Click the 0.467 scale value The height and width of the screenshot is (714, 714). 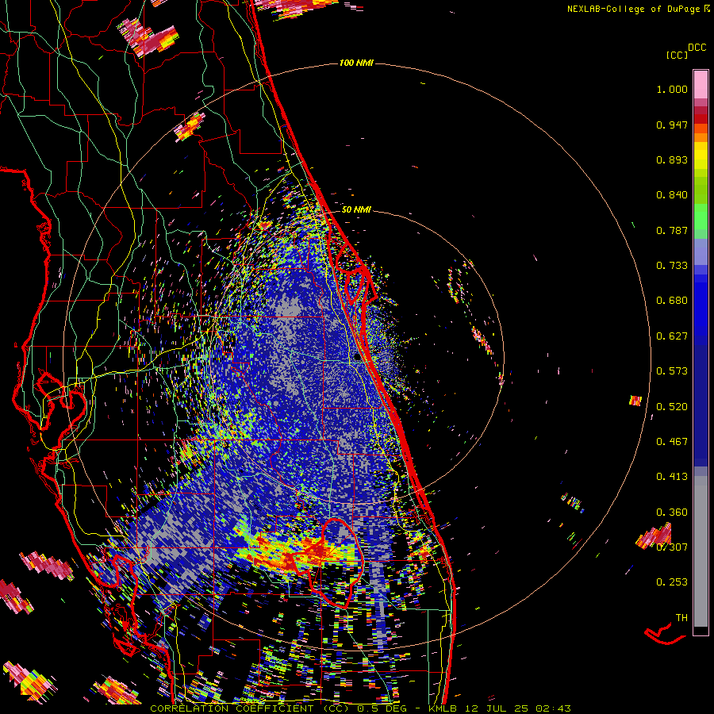tap(672, 442)
